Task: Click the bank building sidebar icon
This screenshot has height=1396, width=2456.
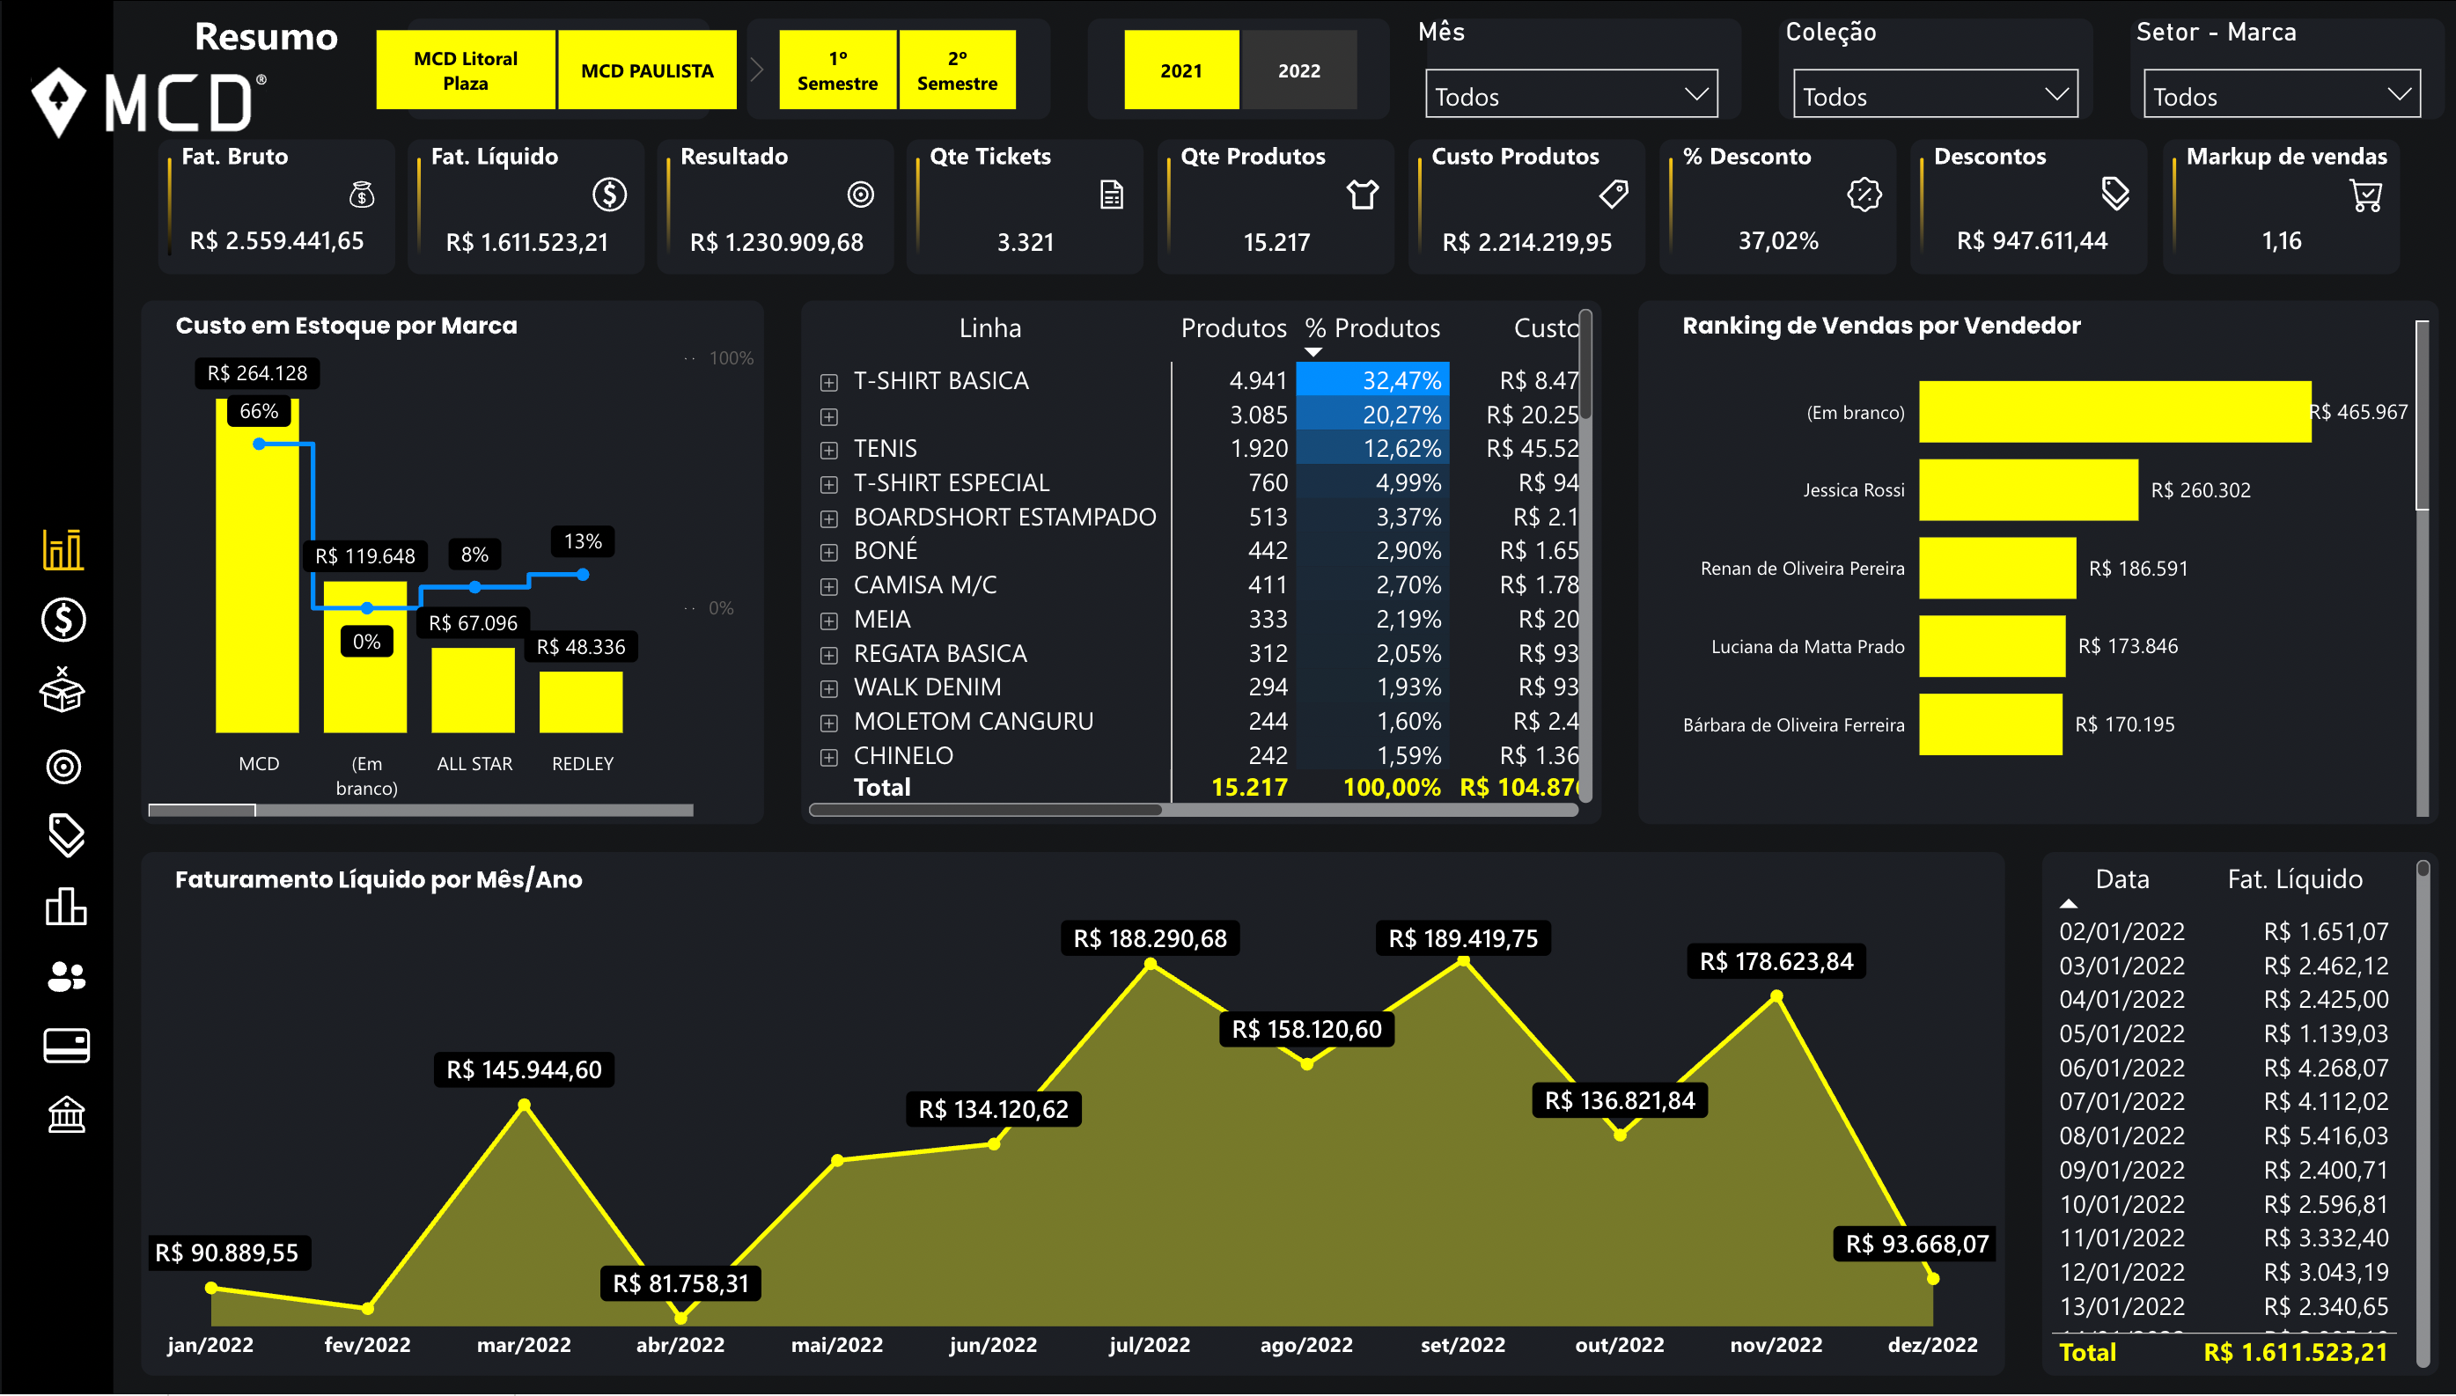Action: tap(65, 1115)
